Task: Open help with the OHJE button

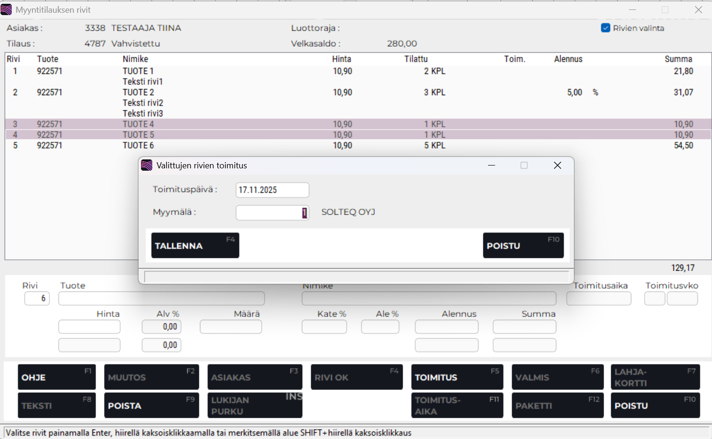Action: pyautogui.click(x=57, y=377)
